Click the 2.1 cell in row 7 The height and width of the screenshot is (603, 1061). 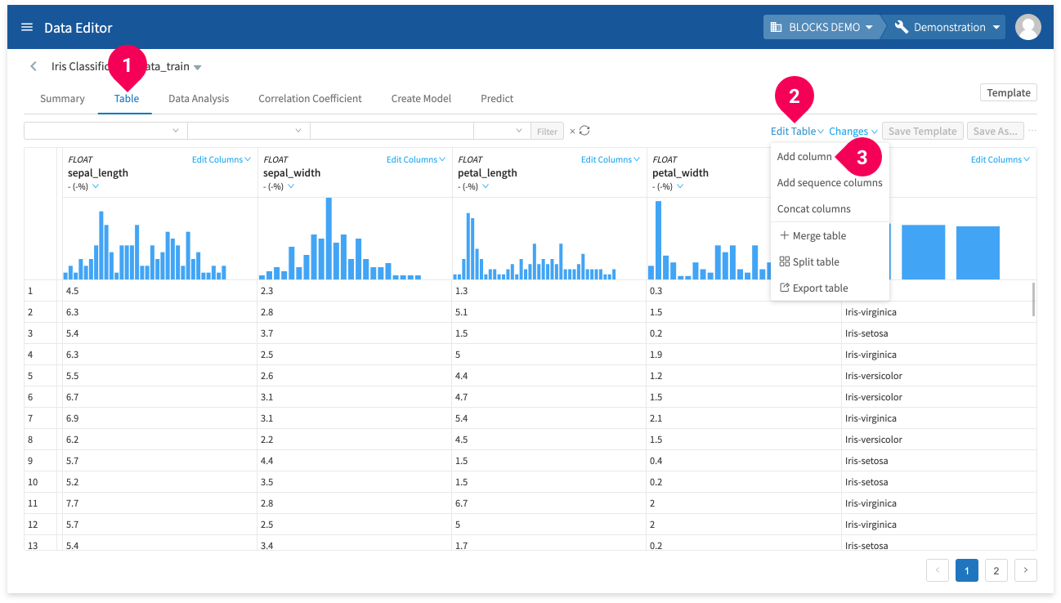[x=743, y=418]
